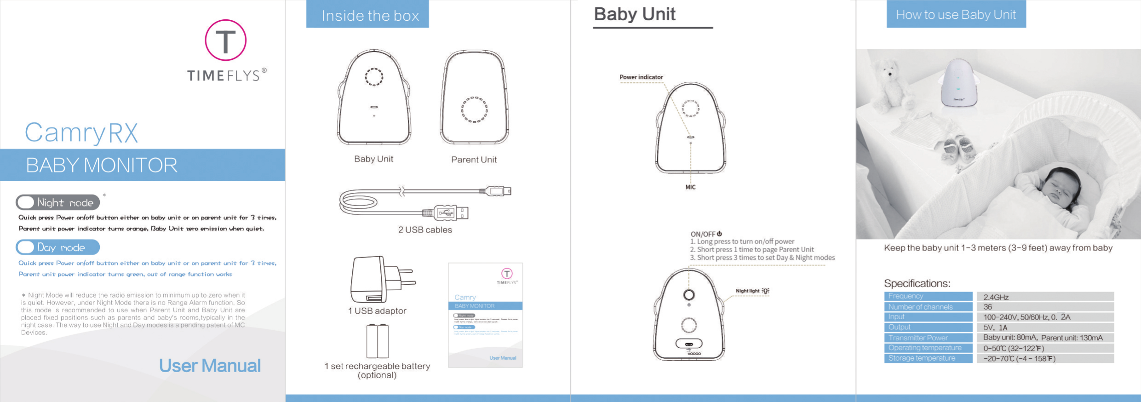Click the 'Baby Unit' caption under the box drawing

[373, 159]
